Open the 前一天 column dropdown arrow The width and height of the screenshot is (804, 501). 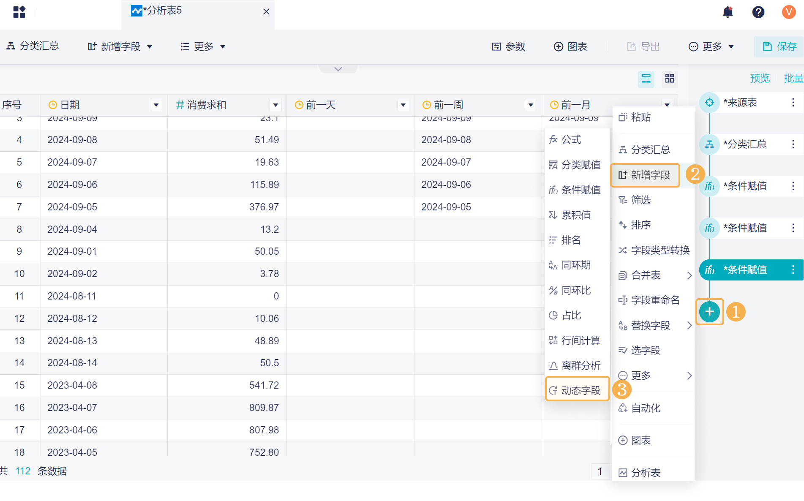pos(403,105)
